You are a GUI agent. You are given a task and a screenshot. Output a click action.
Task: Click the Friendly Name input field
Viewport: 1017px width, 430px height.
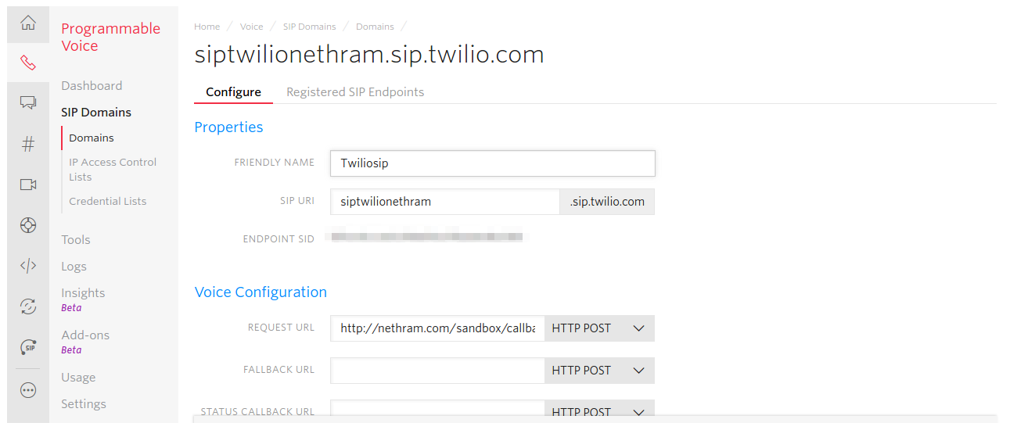(x=492, y=163)
